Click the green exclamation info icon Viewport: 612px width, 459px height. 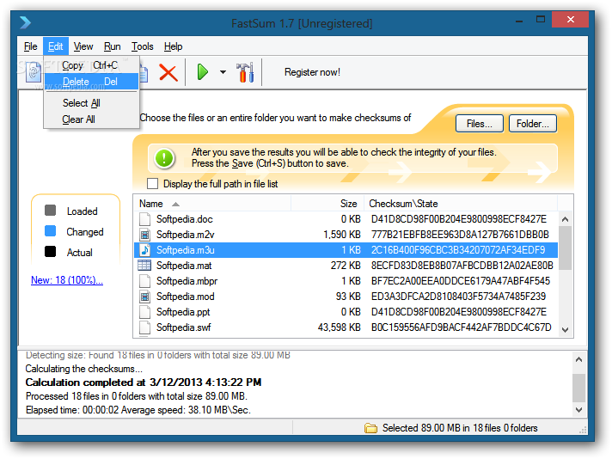pos(164,158)
